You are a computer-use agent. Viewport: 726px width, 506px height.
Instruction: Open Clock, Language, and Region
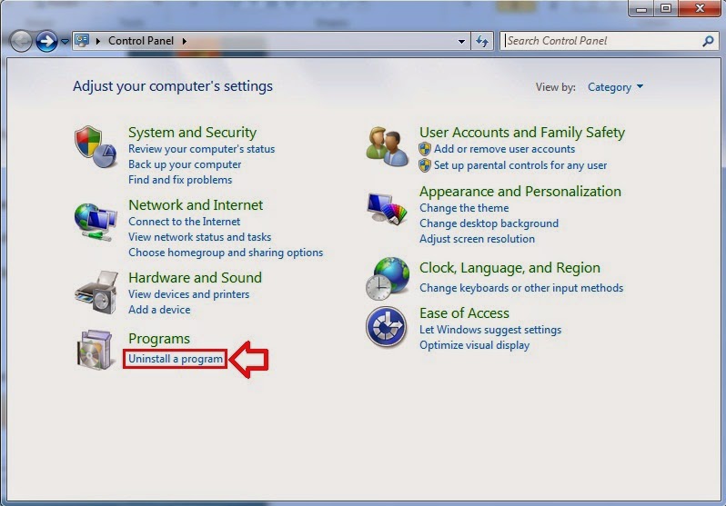coord(509,268)
